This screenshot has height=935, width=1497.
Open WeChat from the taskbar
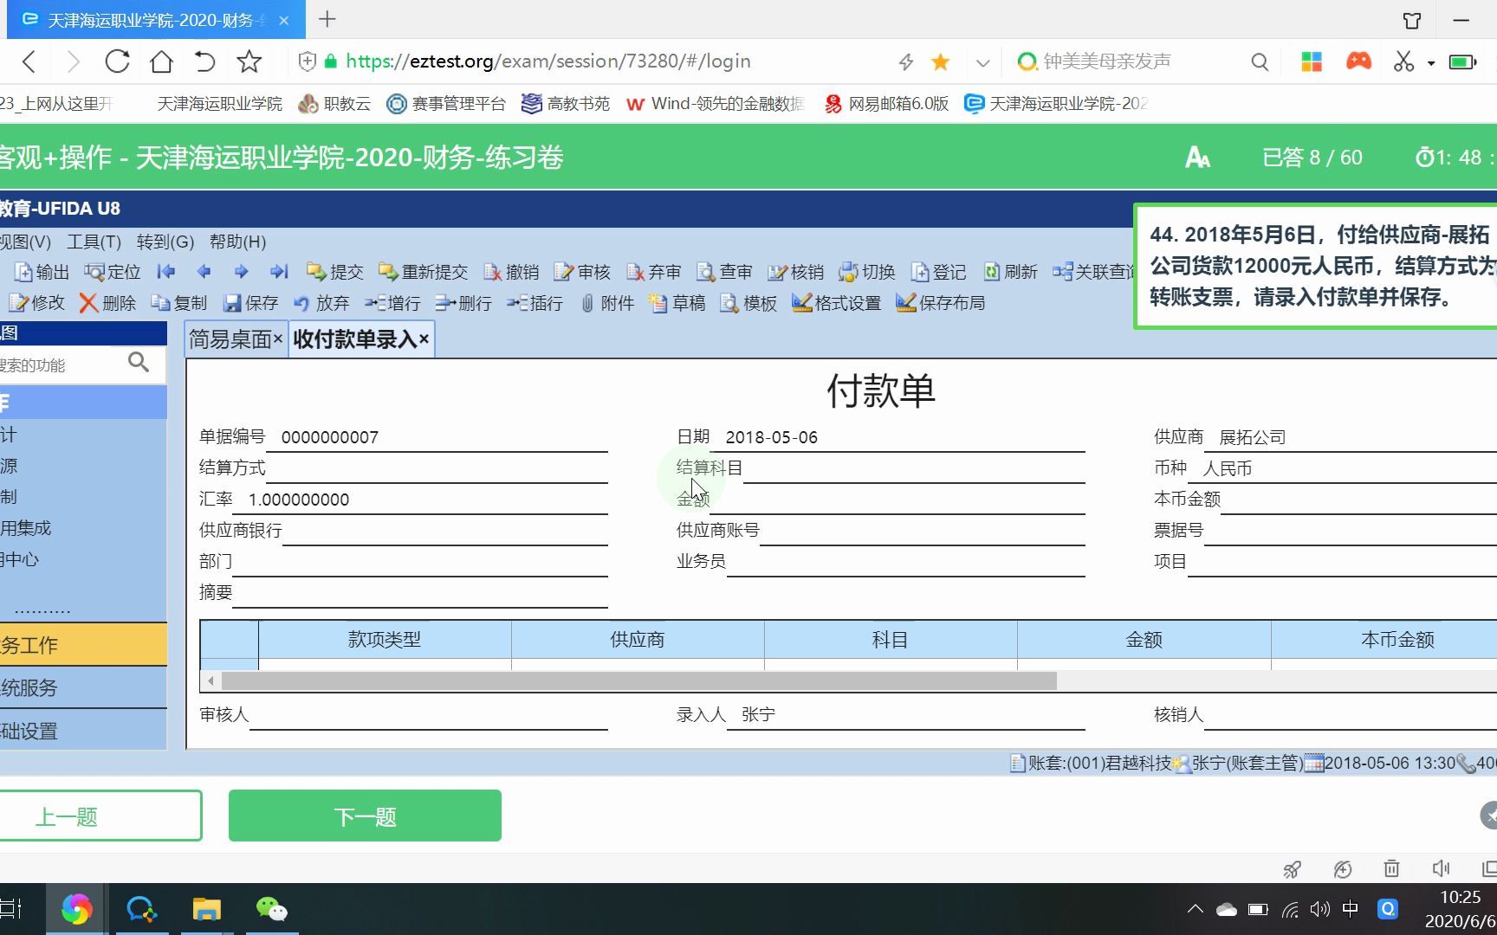[x=272, y=909]
